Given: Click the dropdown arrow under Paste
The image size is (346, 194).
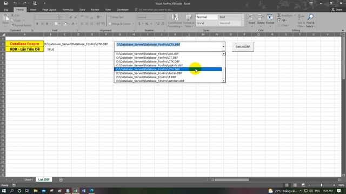Looking at the screenshot, I should tap(5, 26).
